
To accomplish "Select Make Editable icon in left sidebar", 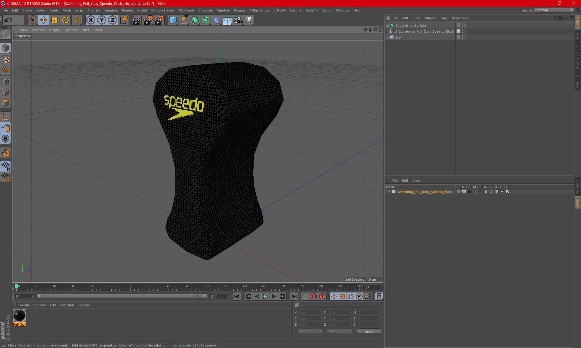I will [x=6, y=34].
